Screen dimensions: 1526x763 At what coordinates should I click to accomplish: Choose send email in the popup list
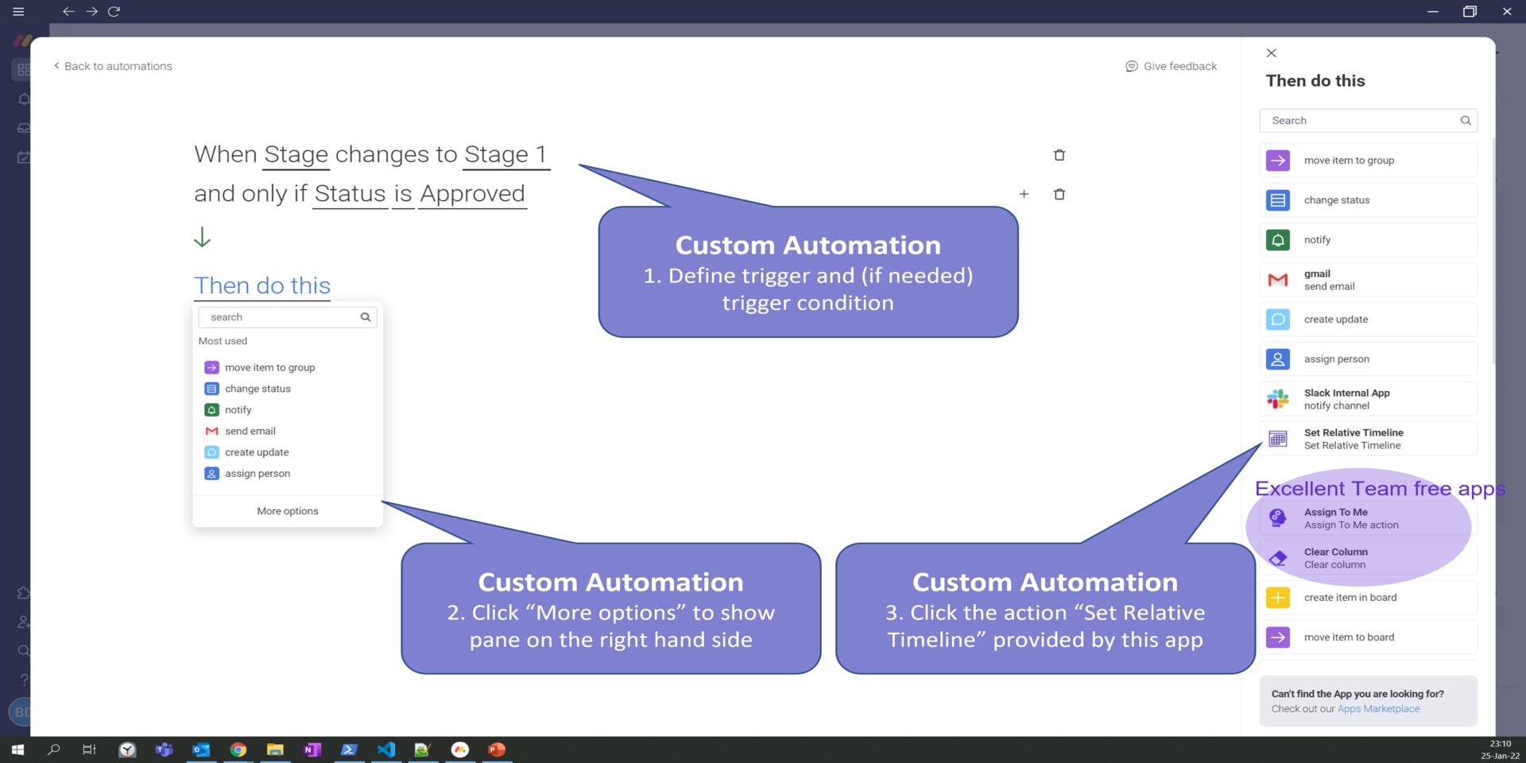coord(250,431)
